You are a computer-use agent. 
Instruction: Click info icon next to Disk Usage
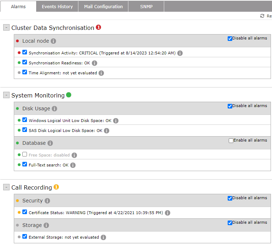point(54,108)
